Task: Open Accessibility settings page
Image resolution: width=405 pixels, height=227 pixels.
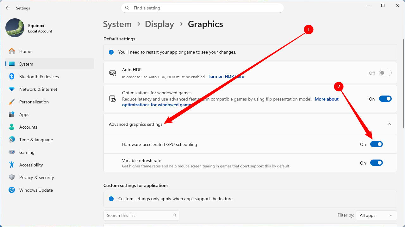Action: (31, 165)
